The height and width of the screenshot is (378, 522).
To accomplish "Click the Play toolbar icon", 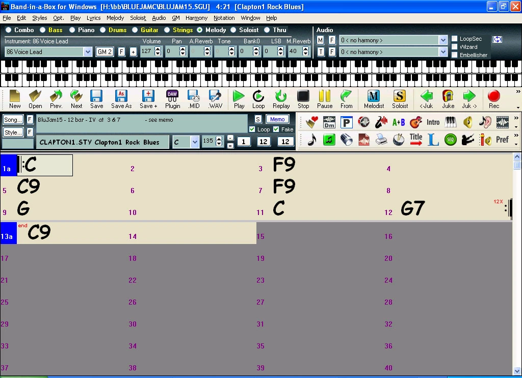I will pos(239,99).
